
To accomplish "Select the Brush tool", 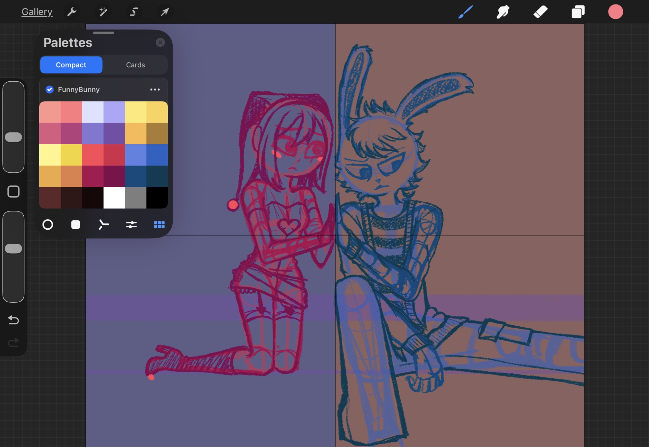I will click(x=465, y=12).
